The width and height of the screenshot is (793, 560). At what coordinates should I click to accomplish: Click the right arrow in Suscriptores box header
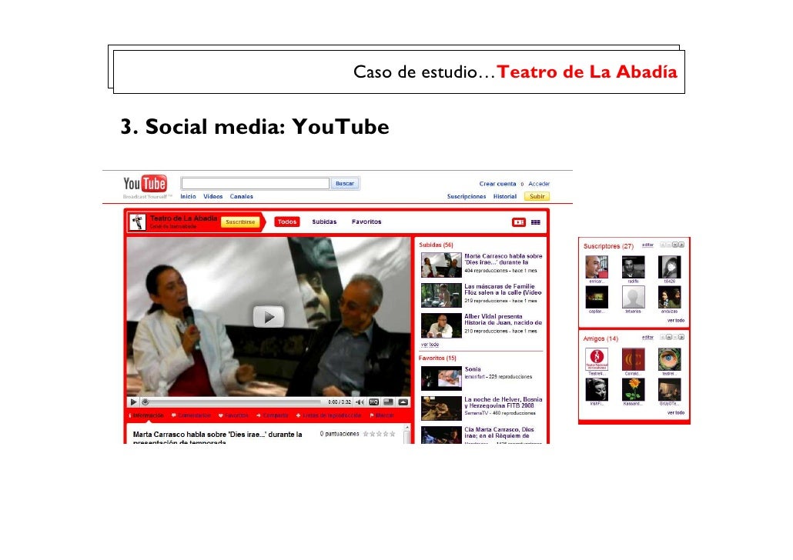click(681, 245)
